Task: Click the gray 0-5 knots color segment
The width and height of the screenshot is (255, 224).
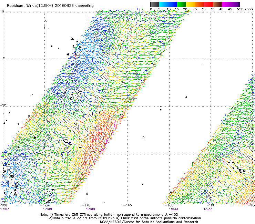Action: (x=154, y=4)
